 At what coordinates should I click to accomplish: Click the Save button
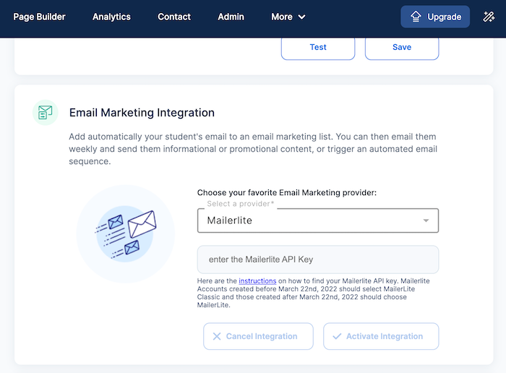coord(402,48)
